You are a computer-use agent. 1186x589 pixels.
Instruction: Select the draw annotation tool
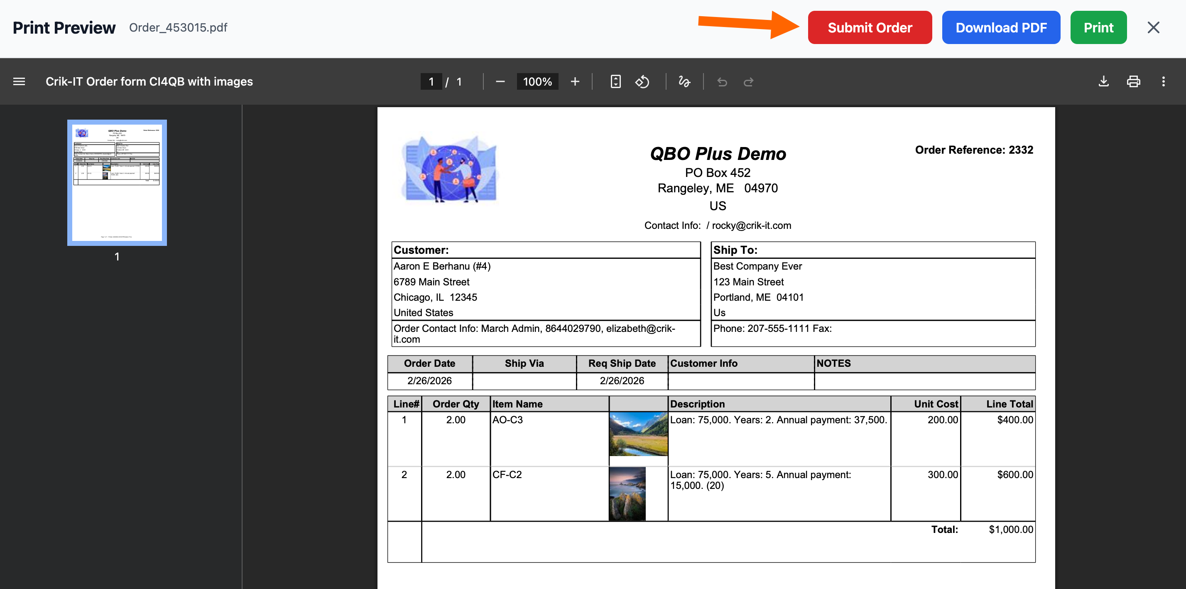pyautogui.click(x=684, y=81)
